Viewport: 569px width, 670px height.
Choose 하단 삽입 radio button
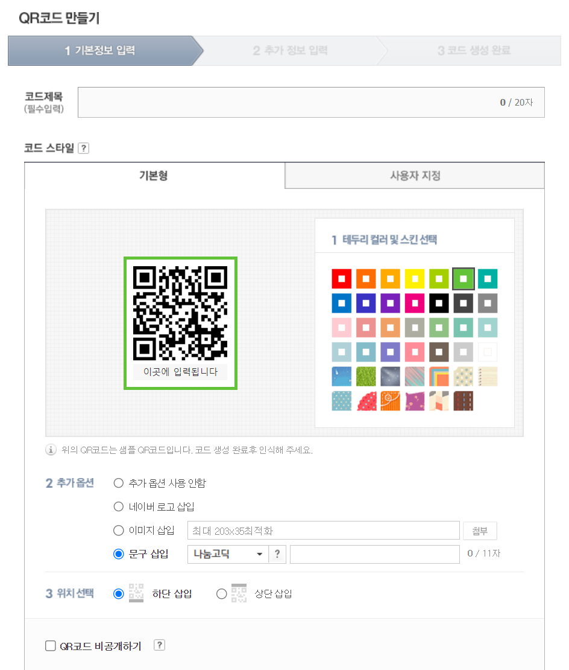[119, 593]
